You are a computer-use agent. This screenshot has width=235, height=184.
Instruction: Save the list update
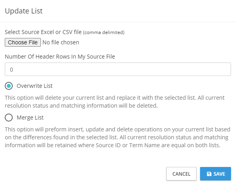[216, 174]
